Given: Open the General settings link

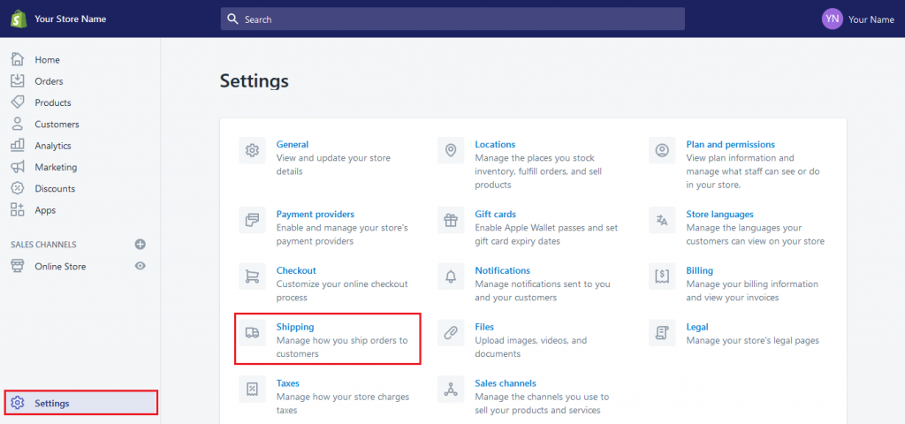Looking at the screenshot, I should (292, 144).
